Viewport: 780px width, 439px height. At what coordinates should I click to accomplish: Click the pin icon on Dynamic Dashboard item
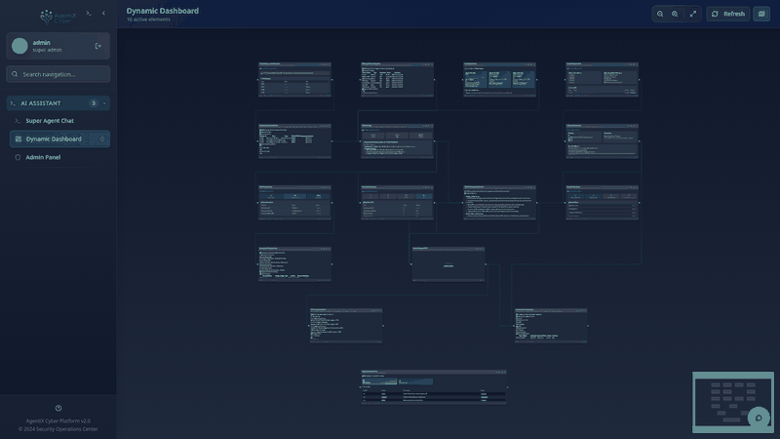(102, 139)
